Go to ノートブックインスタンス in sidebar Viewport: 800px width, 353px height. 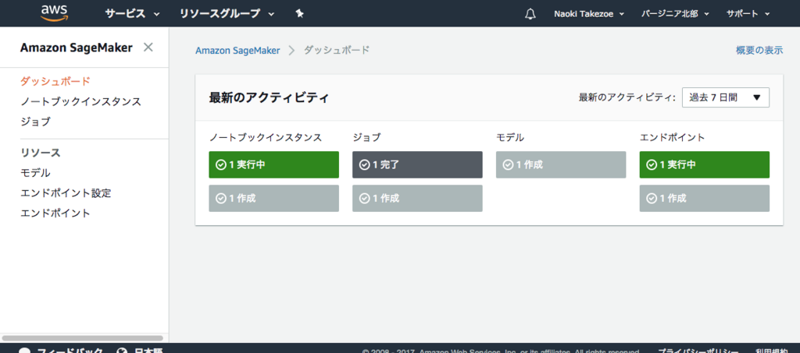click(x=80, y=101)
